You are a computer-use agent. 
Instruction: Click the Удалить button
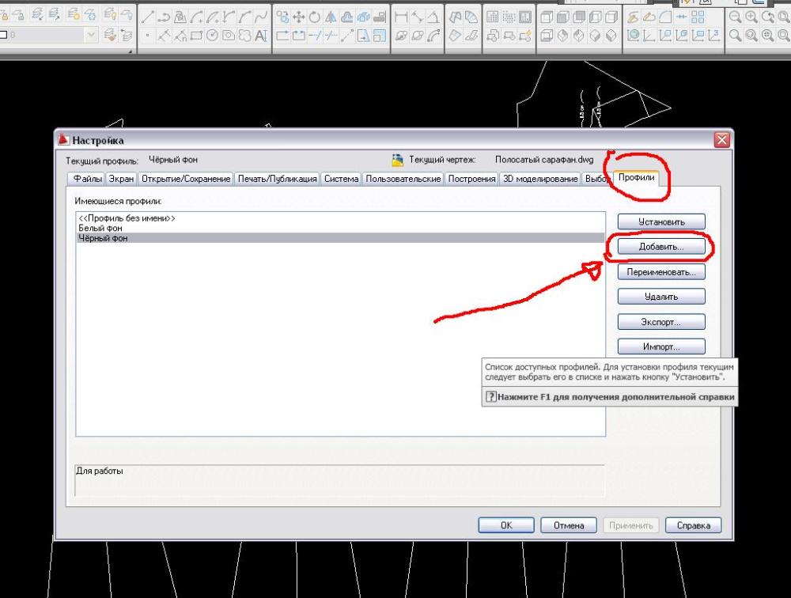(x=661, y=297)
